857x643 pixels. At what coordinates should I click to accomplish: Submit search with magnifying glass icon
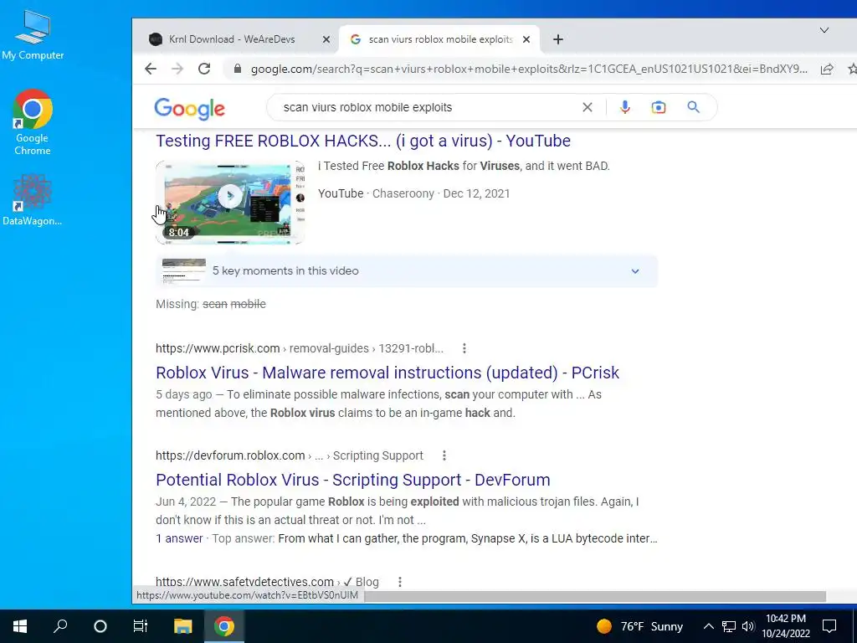[694, 107]
